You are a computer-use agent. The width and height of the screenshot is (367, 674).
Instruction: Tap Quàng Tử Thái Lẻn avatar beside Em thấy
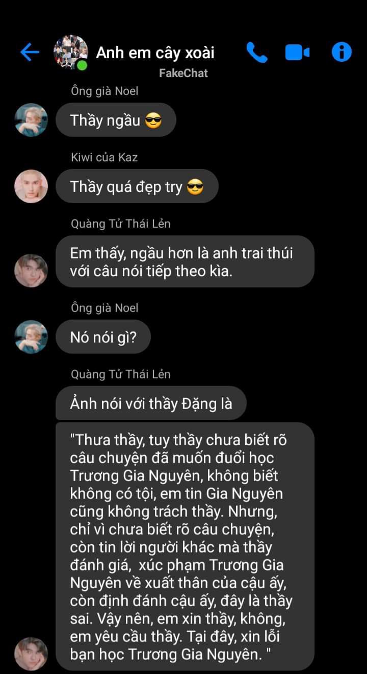(31, 271)
